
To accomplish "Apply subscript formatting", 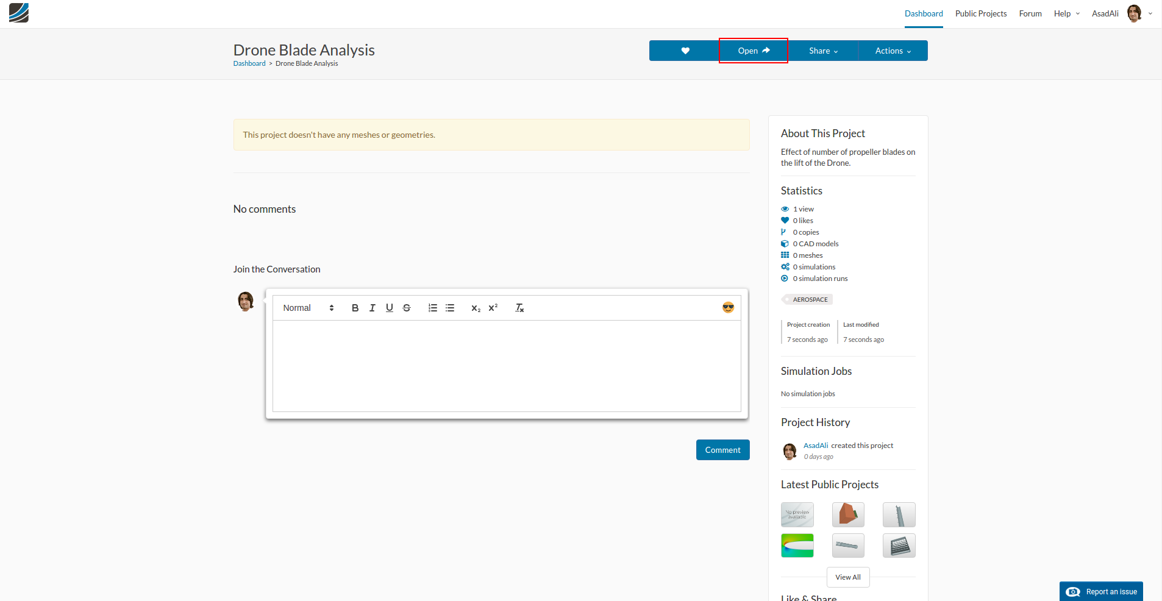I will 476,308.
